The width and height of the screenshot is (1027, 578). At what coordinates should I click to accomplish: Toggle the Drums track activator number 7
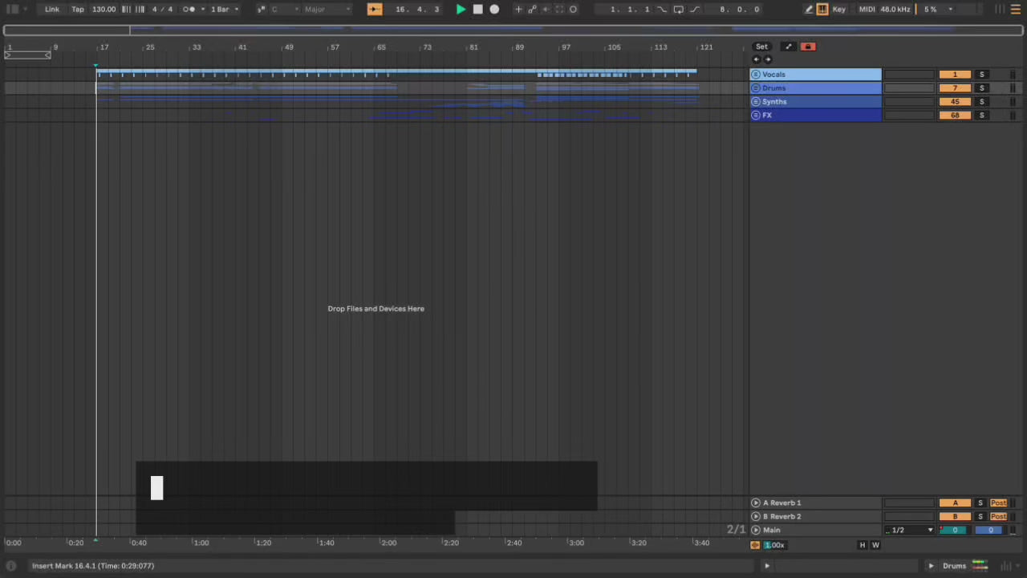(955, 88)
